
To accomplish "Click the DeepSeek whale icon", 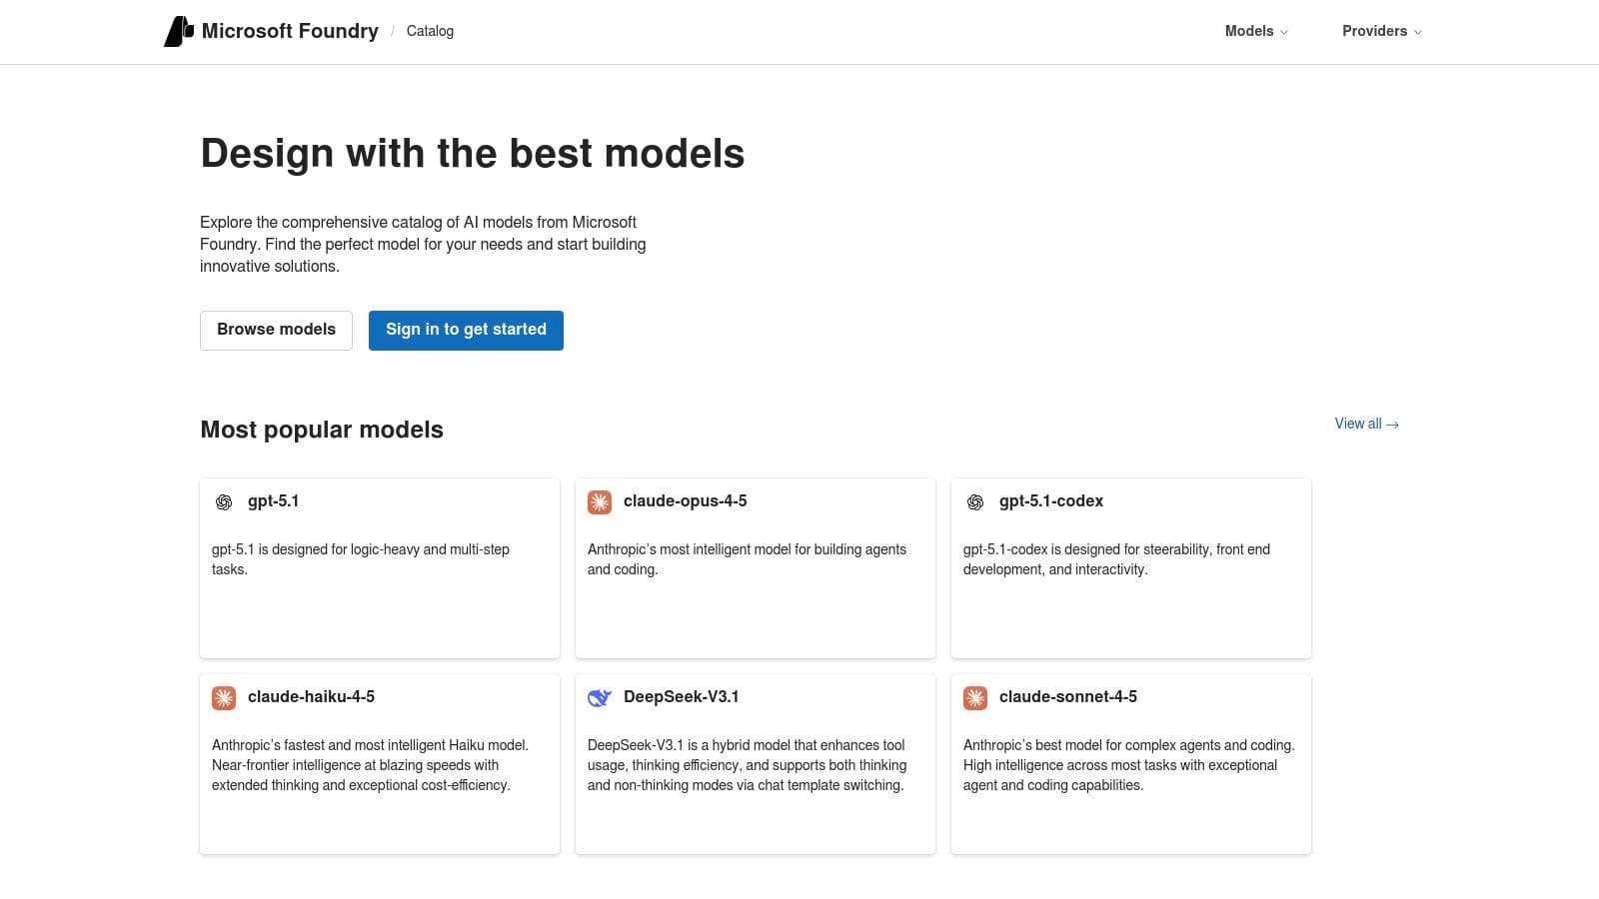I will click(x=600, y=698).
